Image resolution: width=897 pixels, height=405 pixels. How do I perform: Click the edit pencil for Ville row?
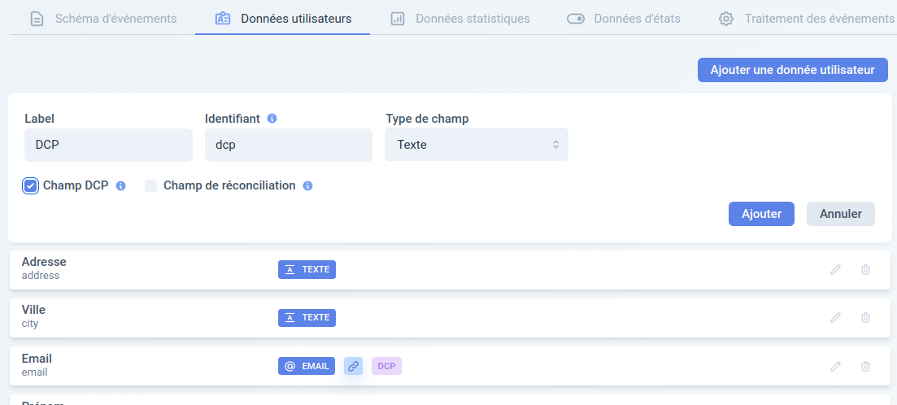pos(835,317)
